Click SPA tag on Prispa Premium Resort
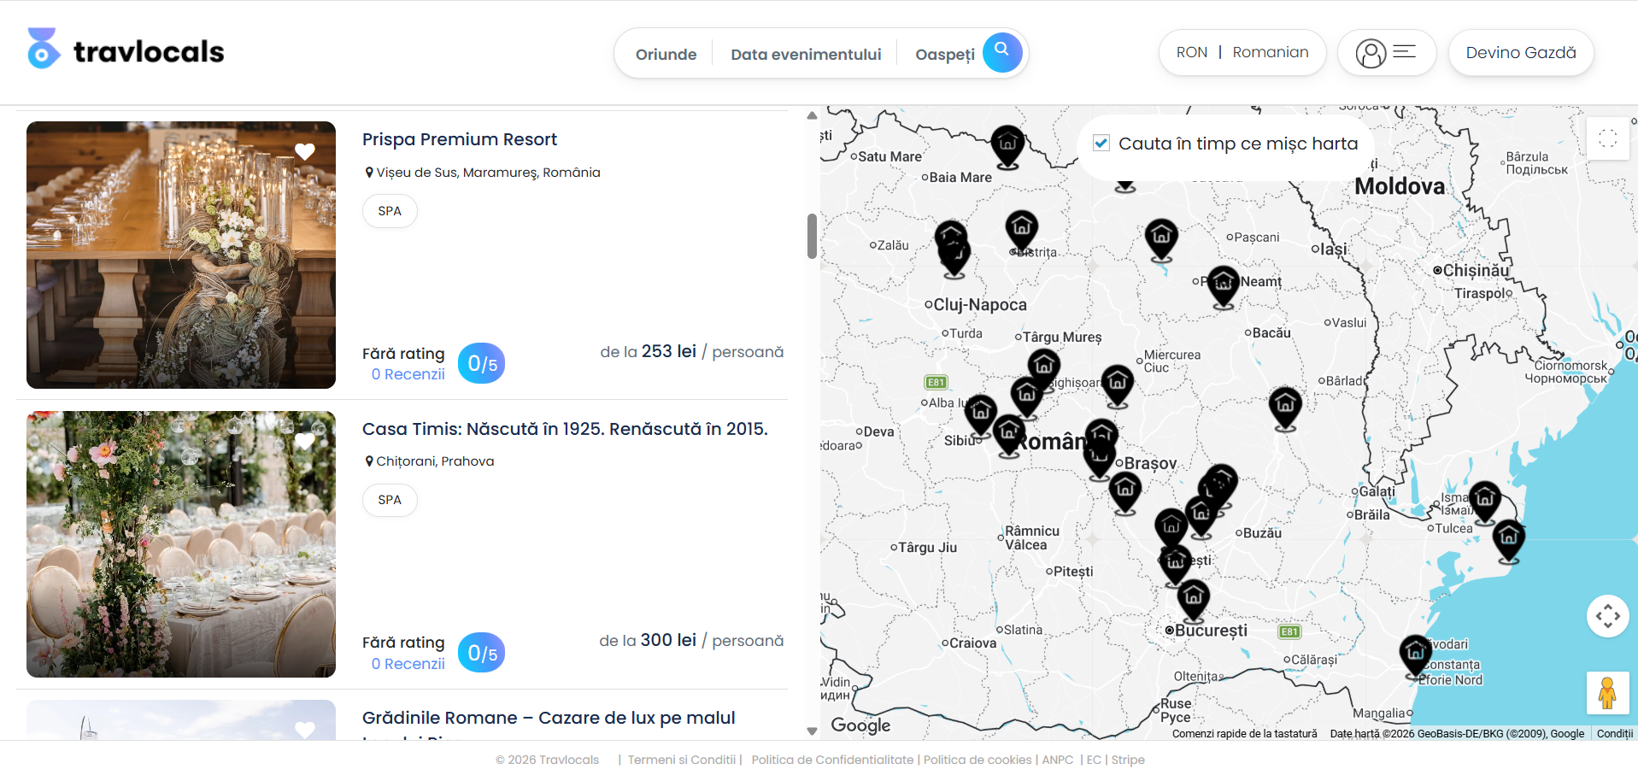 click(390, 211)
